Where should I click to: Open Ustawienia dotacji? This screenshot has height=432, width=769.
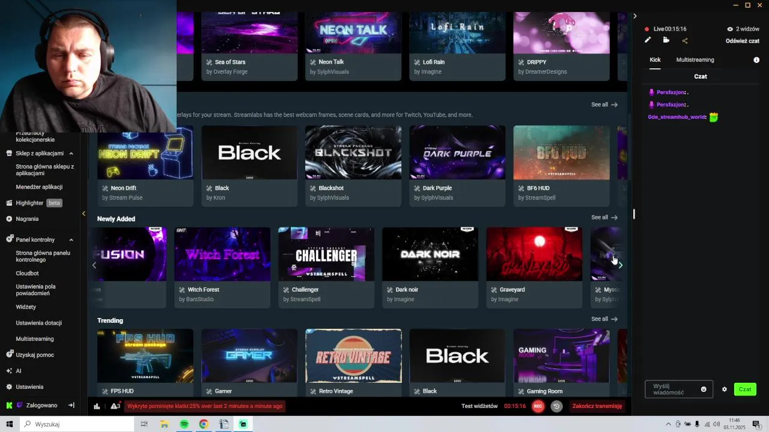(x=38, y=323)
